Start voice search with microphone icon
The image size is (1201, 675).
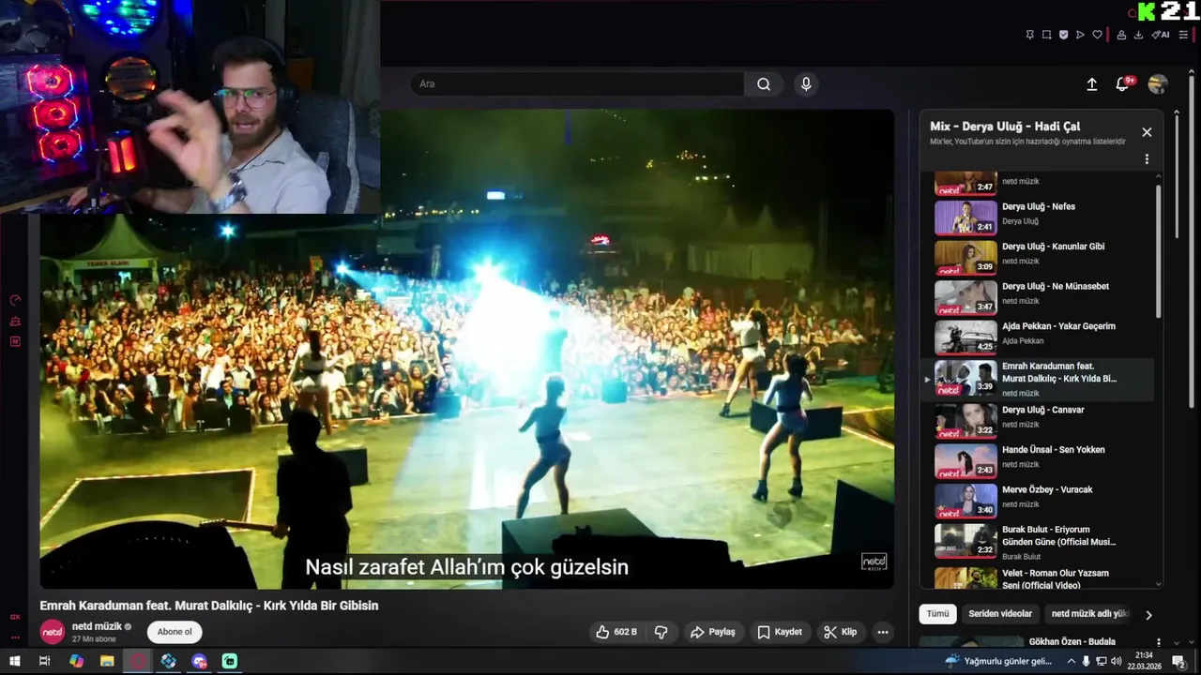(806, 84)
